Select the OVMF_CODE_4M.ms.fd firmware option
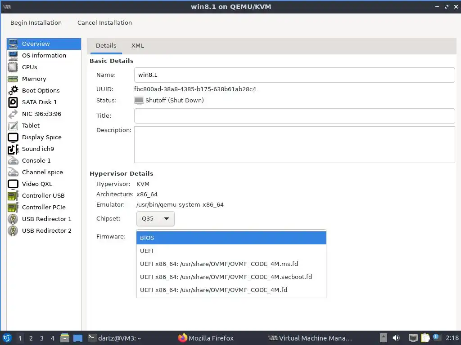 click(x=231, y=264)
